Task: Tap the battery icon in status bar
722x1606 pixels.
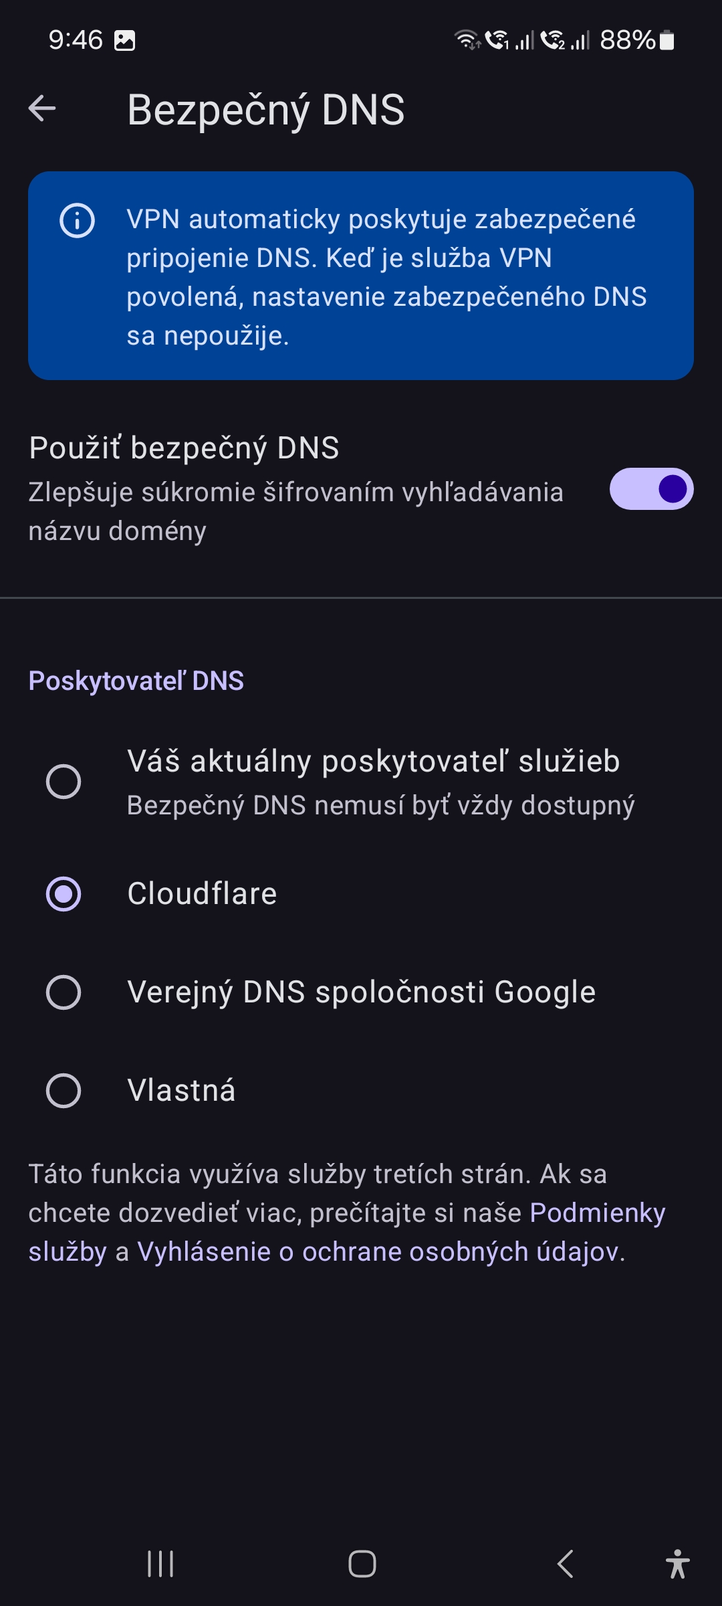Action: coord(667,40)
